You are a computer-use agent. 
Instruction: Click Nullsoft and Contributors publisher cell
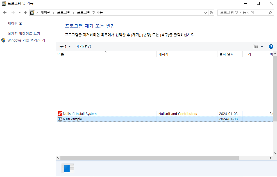pos(178,114)
